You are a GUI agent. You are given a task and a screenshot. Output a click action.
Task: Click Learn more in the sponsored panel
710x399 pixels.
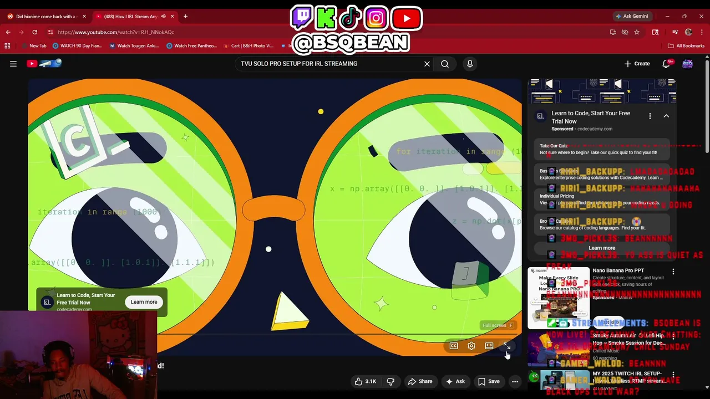click(602, 248)
